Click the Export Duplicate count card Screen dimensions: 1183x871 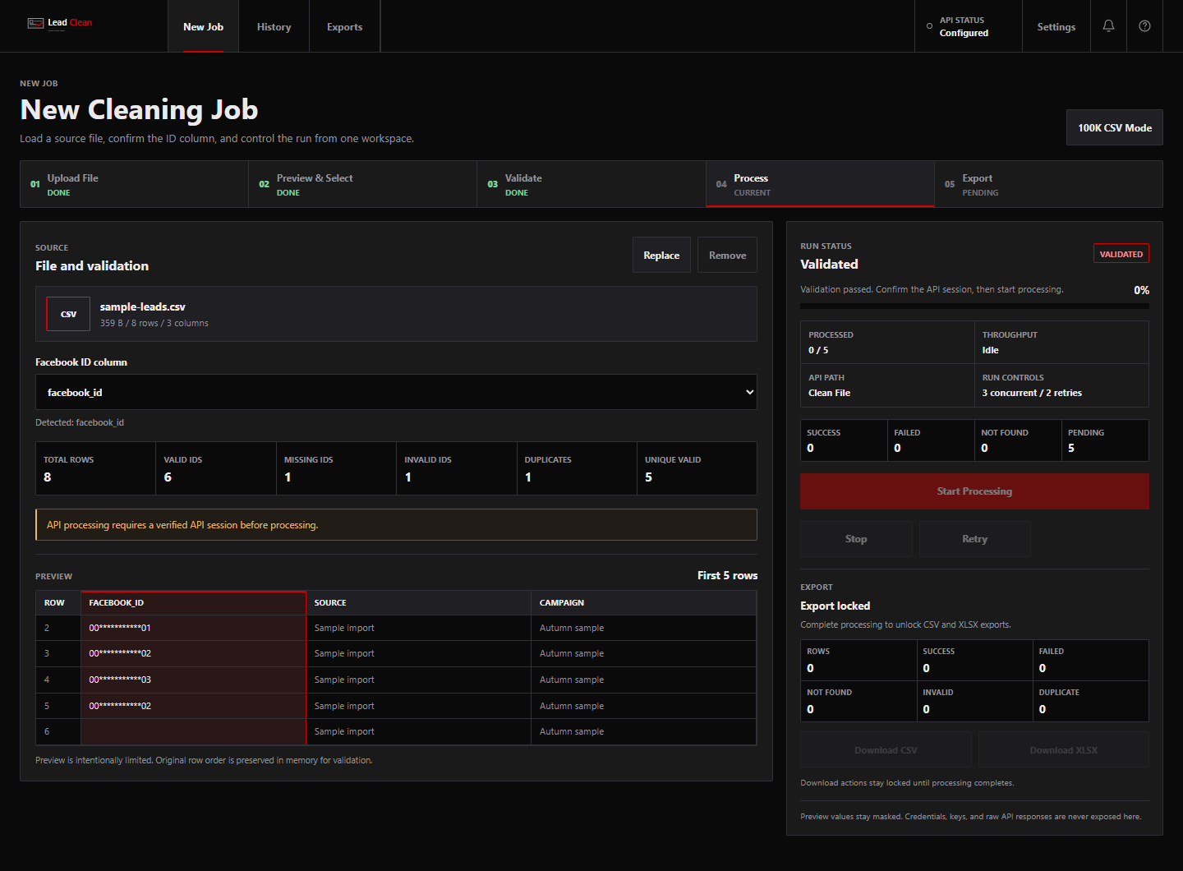click(x=1090, y=702)
